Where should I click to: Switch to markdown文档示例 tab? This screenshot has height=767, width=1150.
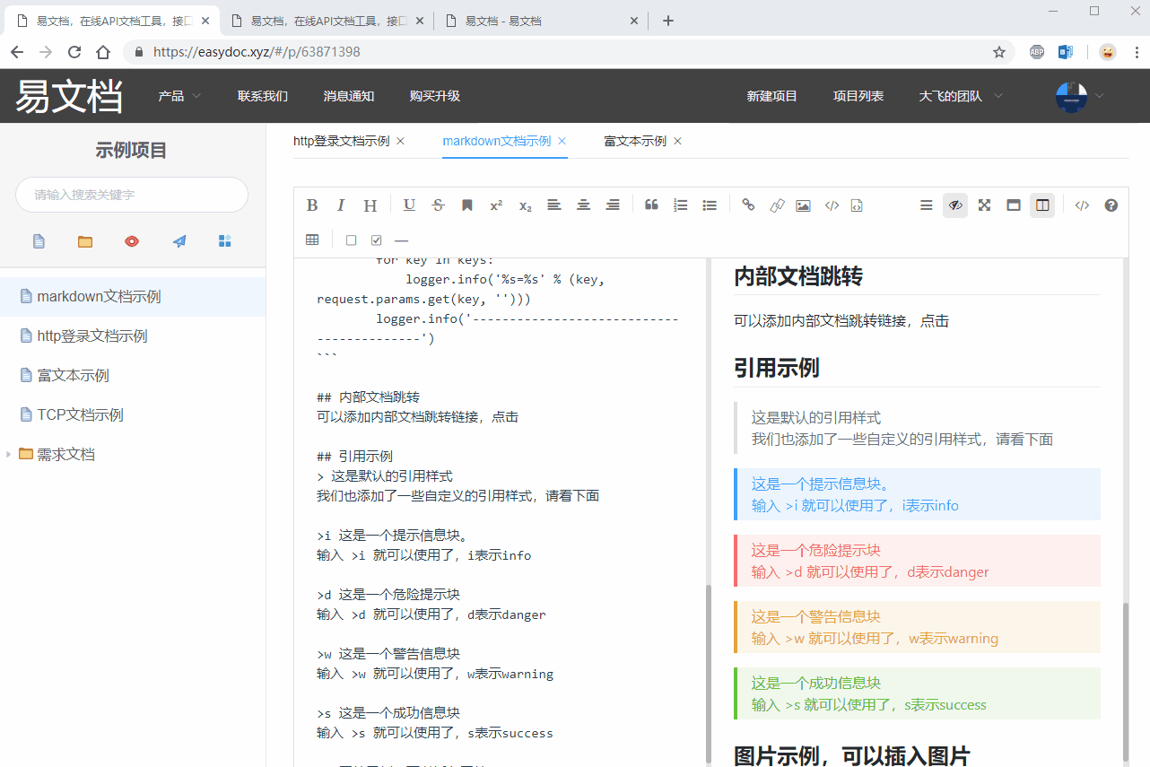click(x=497, y=141)
